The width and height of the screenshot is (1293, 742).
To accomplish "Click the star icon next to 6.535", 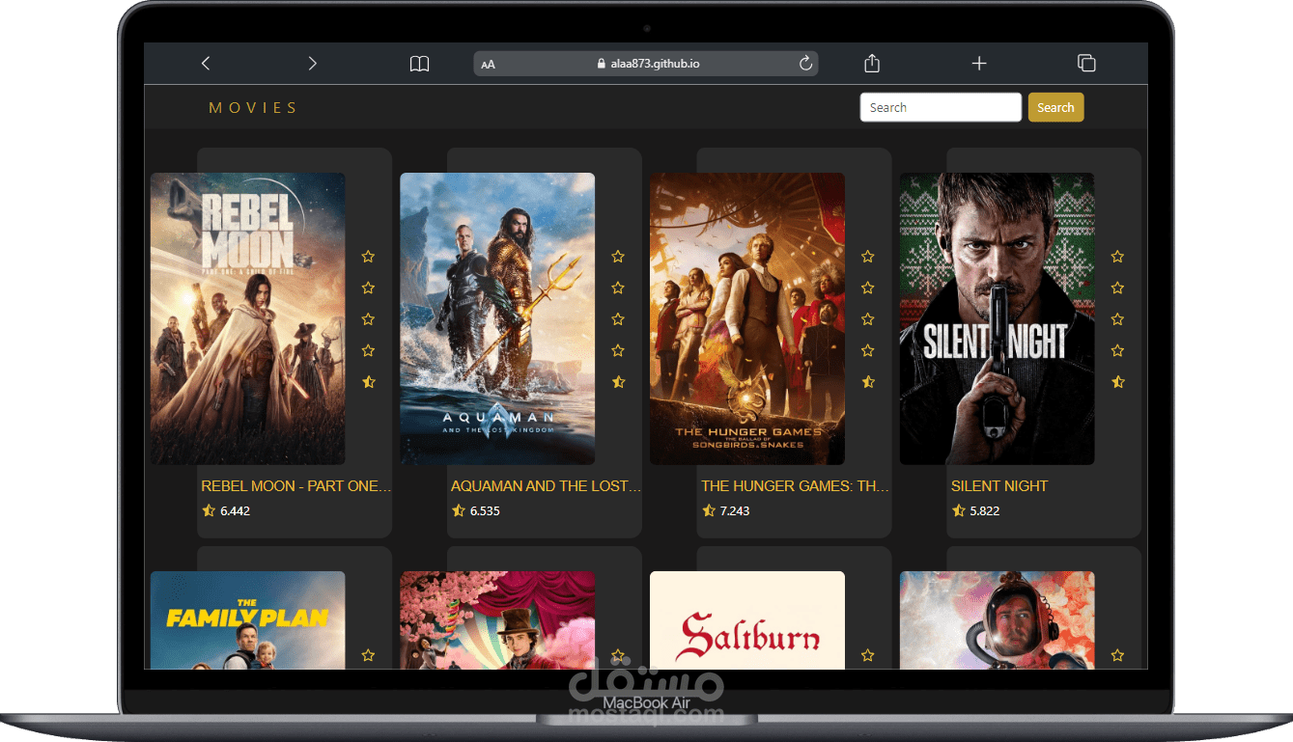I will tap(459, 510).
